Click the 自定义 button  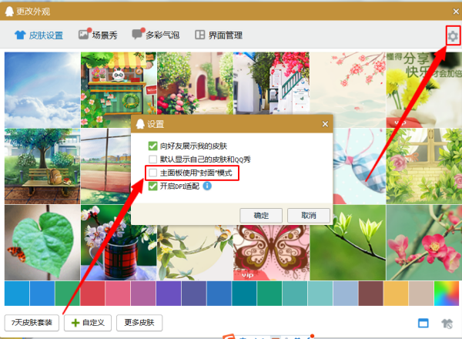[x=88, y=323]
